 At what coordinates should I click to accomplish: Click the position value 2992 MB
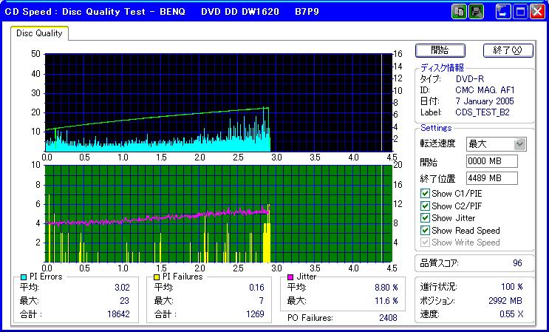tap(505, 300)
